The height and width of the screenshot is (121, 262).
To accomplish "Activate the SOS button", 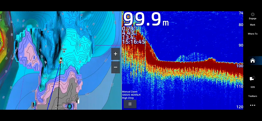I will point(252,87).
